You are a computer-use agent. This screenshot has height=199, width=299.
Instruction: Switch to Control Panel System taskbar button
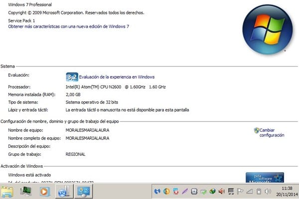coord(84,192)
